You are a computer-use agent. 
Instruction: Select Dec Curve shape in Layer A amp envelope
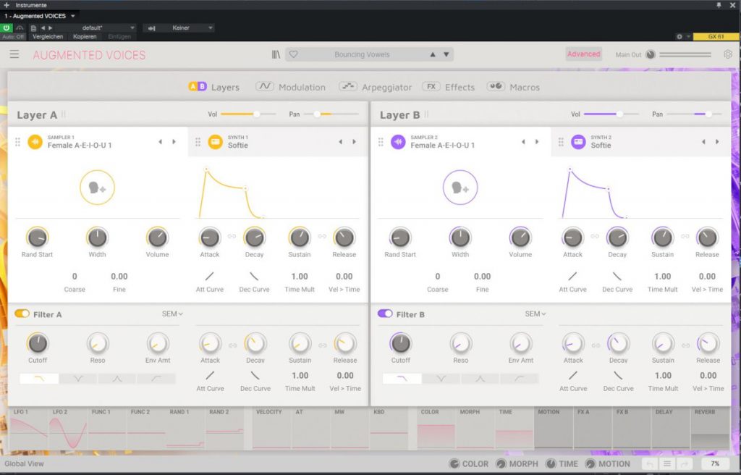[x=254, y=277]
